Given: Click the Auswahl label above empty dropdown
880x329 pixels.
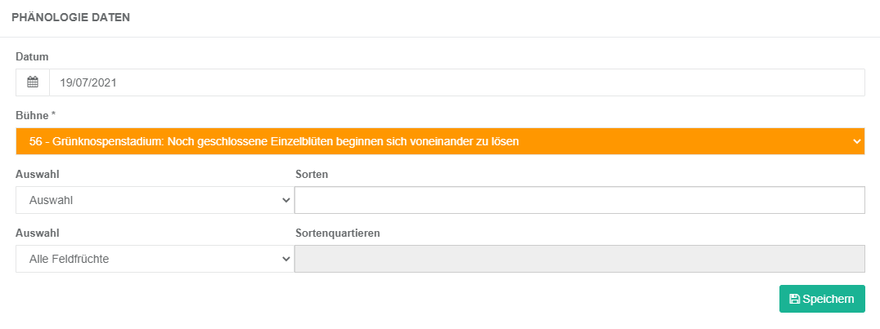Looking at the screenshot, I should tap(38, 175).
